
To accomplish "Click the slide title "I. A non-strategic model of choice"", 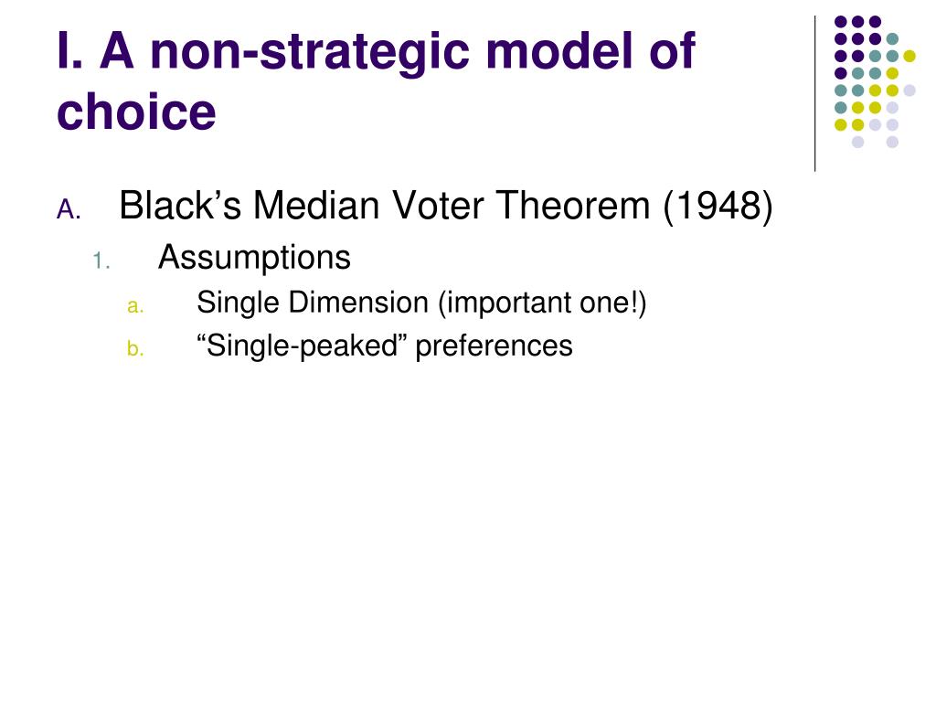I will click(376, 80).
